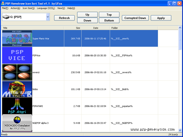Select the blobs title text
This screenshot has width=183, height=137.
point(35,89)
